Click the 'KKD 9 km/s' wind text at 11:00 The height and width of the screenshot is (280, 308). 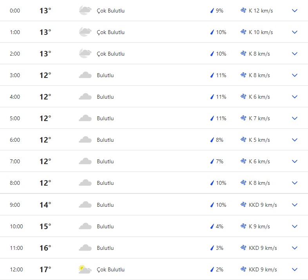[263, 248]
